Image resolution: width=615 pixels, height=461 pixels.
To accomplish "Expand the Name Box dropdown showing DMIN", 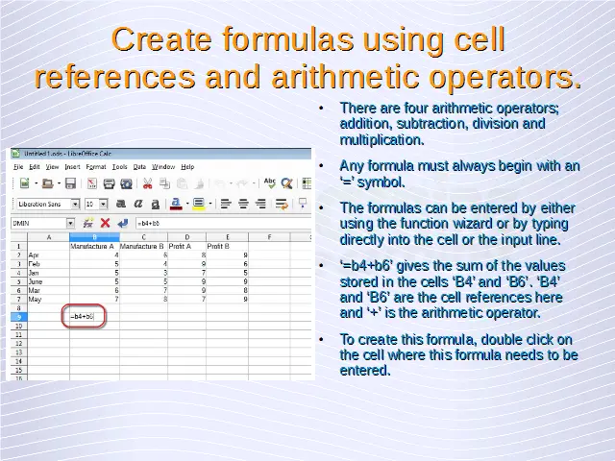I will click(70, 223).
